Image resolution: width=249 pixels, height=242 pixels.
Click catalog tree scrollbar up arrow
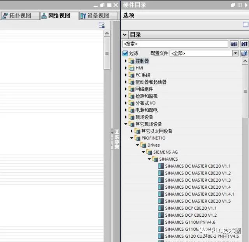(x=245, y=61)
